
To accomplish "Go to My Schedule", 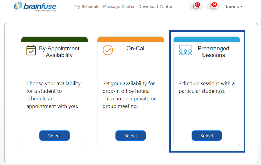I will click(x=87, y=7).
